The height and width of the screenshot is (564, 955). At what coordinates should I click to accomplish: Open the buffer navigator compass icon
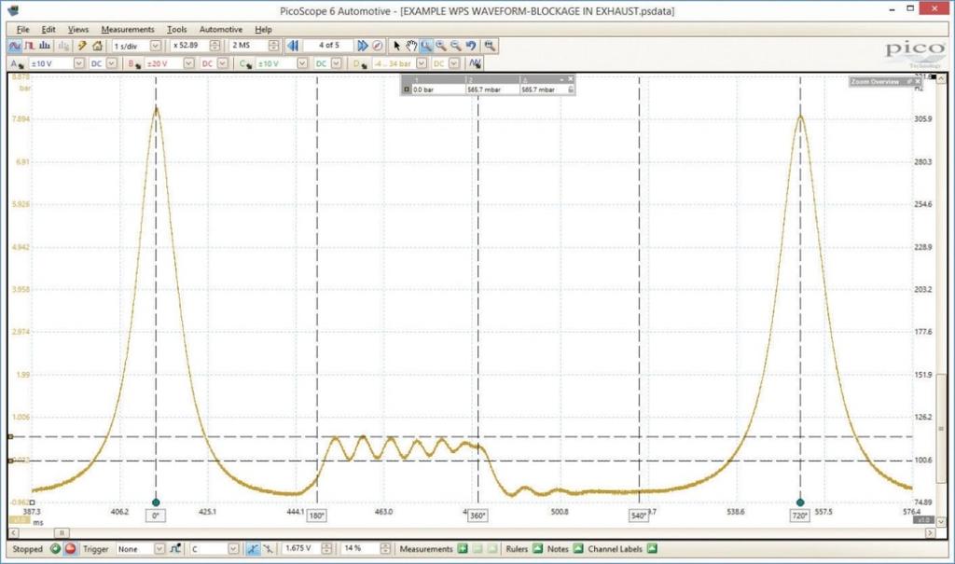pos(378,46)
